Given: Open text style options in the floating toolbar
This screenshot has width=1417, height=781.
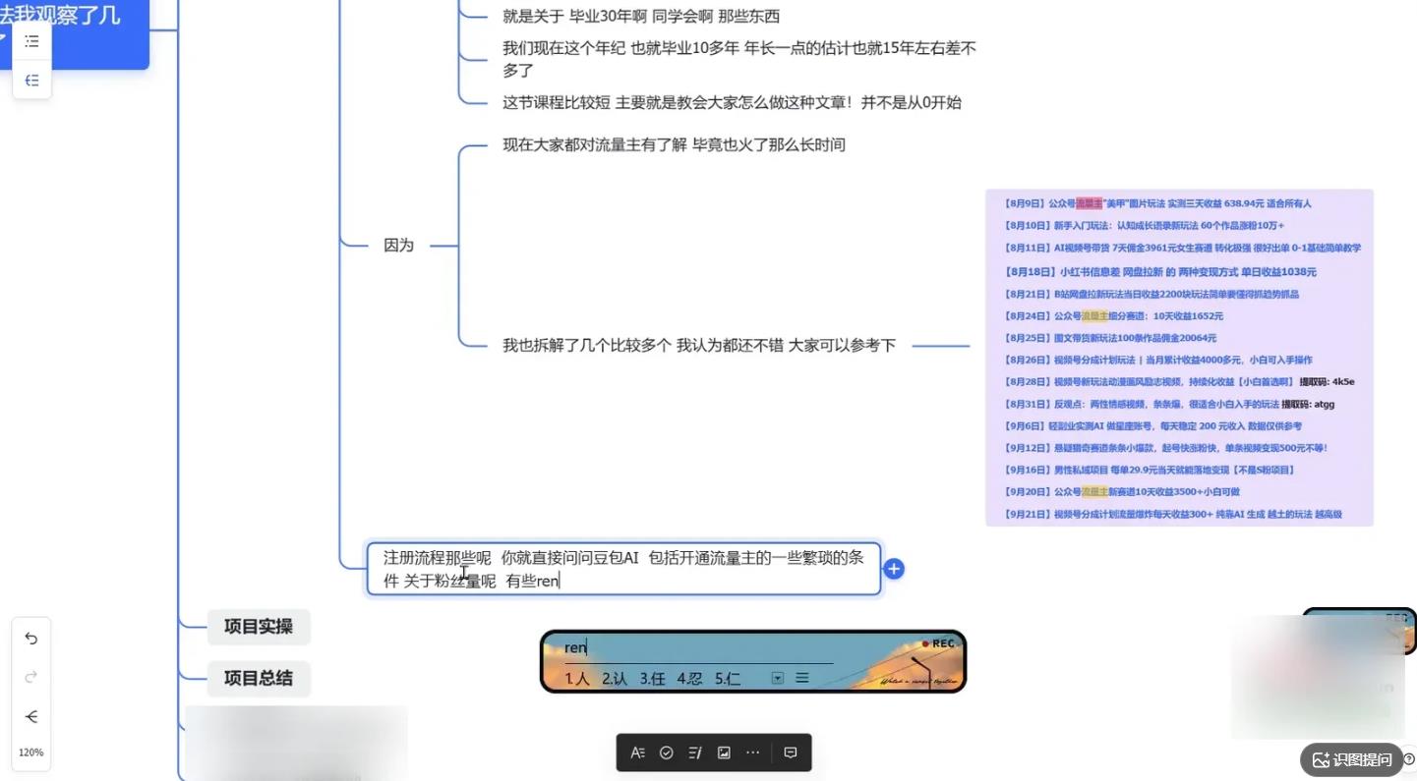Looking at the screenshot, I should point(638,753).
